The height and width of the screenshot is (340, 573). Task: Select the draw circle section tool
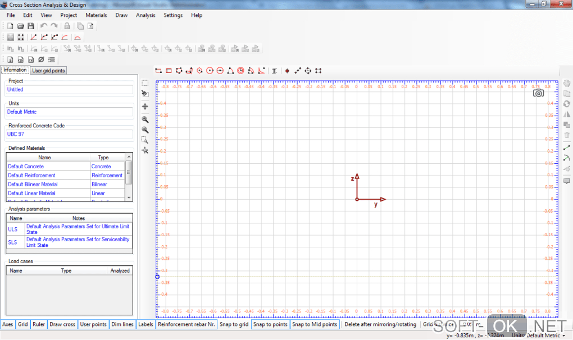(x=210, y=71)
